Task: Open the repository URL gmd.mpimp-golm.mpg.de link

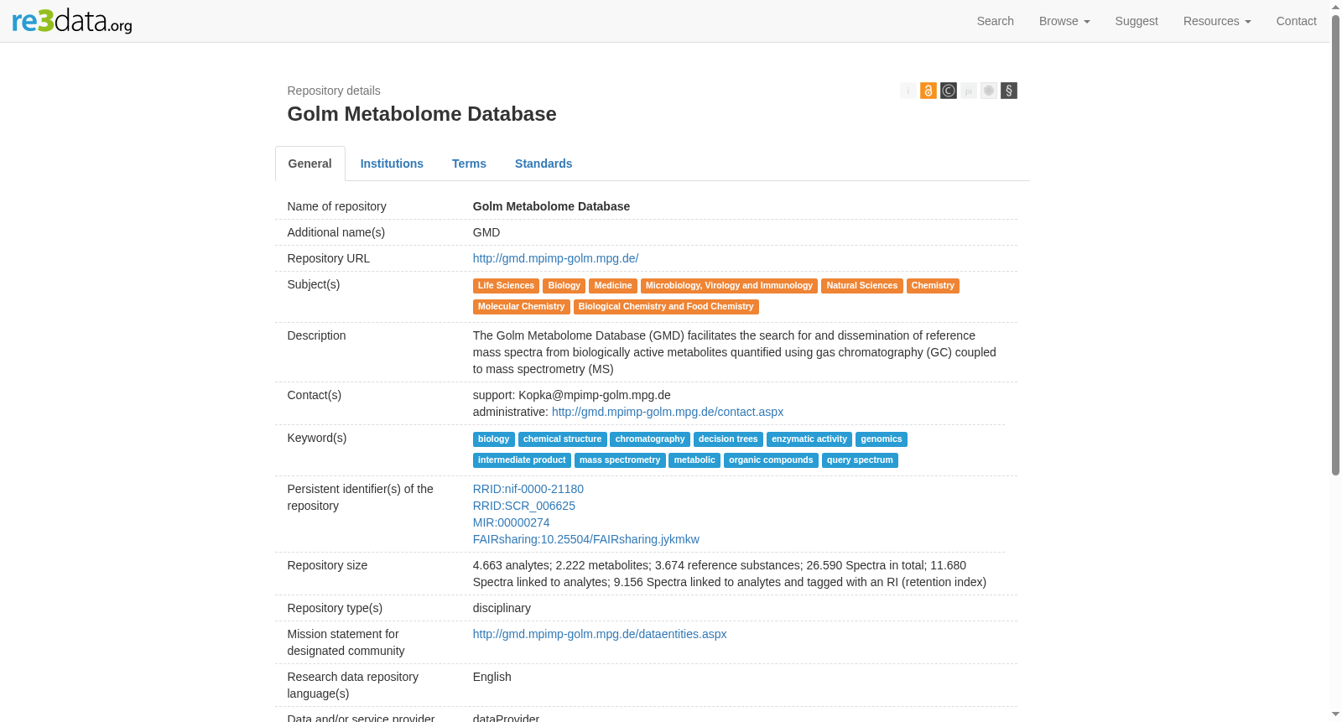Action: [x=555, y=258]
